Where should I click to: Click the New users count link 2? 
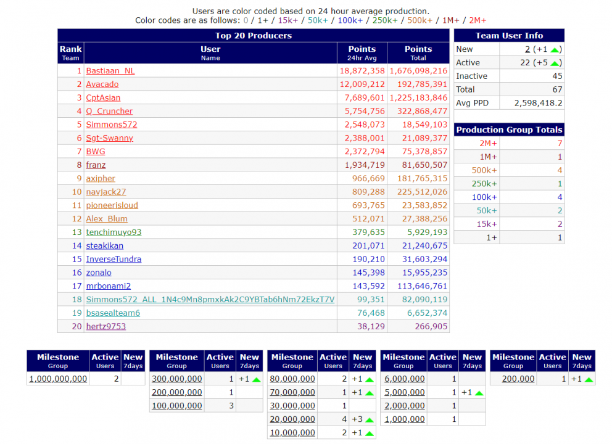(x=527, y=49)
